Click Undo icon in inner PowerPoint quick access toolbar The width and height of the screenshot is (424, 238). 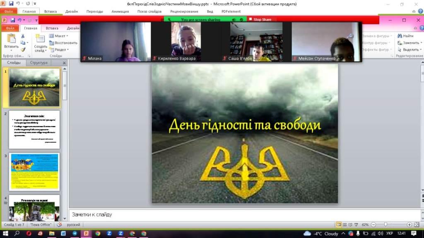pyautogui.click(x=19, y=20)
